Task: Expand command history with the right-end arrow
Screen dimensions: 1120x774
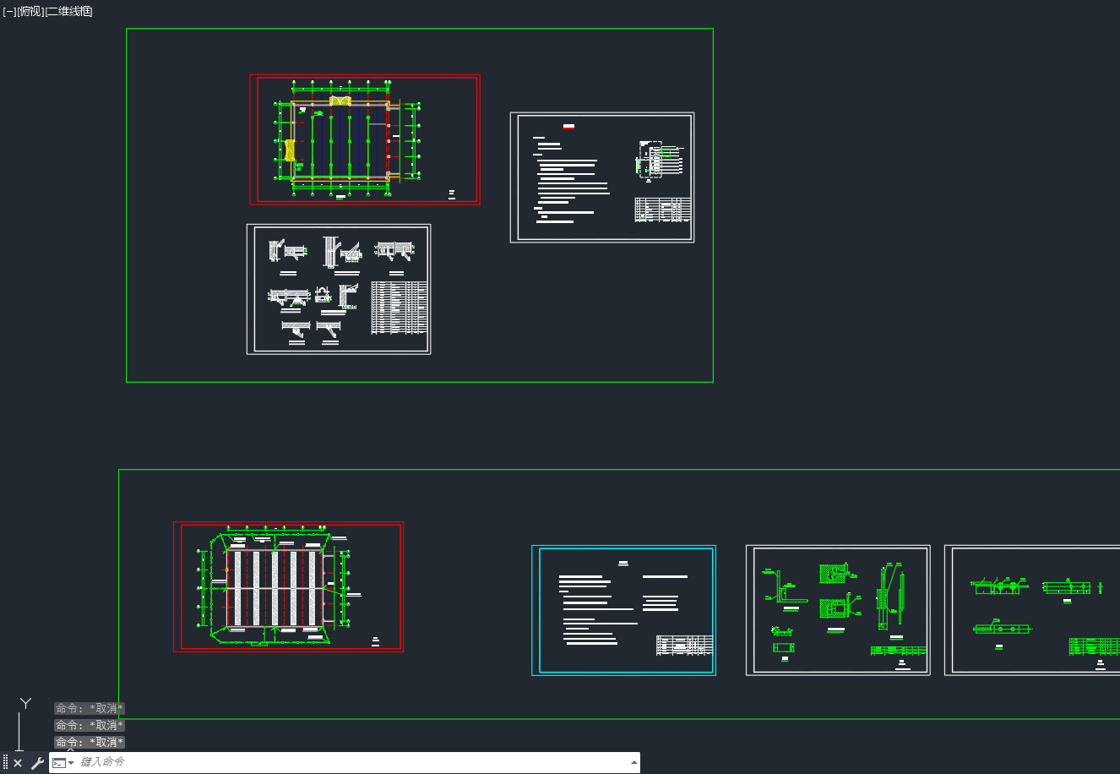Action: [634, 762]
